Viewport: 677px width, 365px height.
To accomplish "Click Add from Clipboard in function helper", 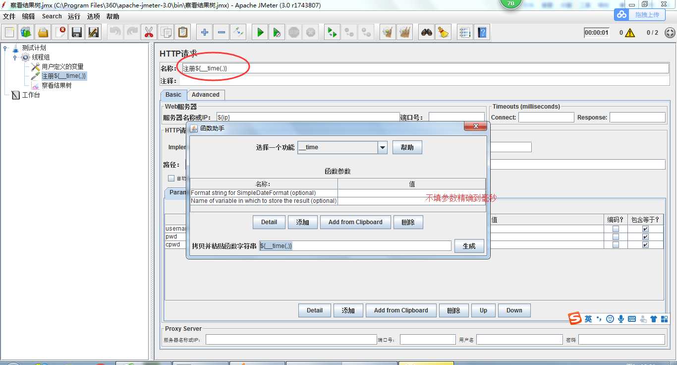I will (355, 222).
